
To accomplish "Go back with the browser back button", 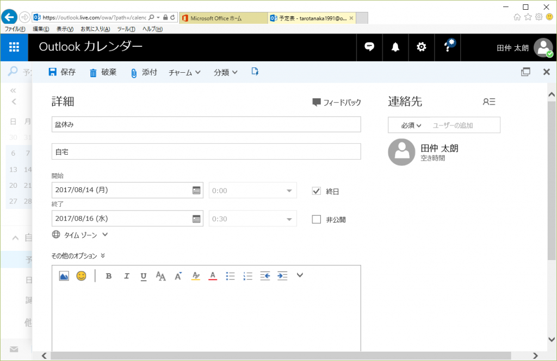I will click(x=9, y=17).
